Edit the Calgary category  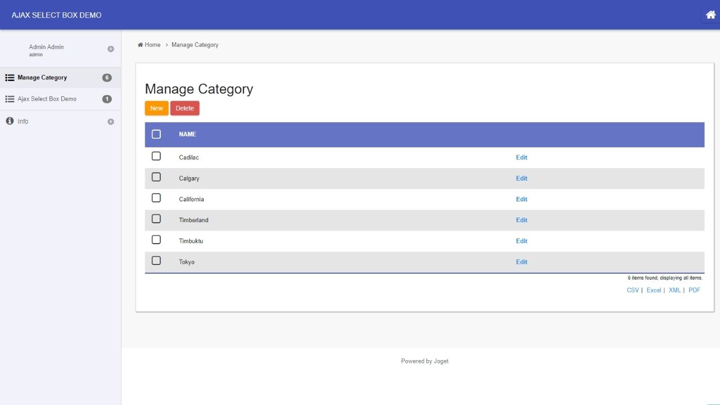point(521,178)
